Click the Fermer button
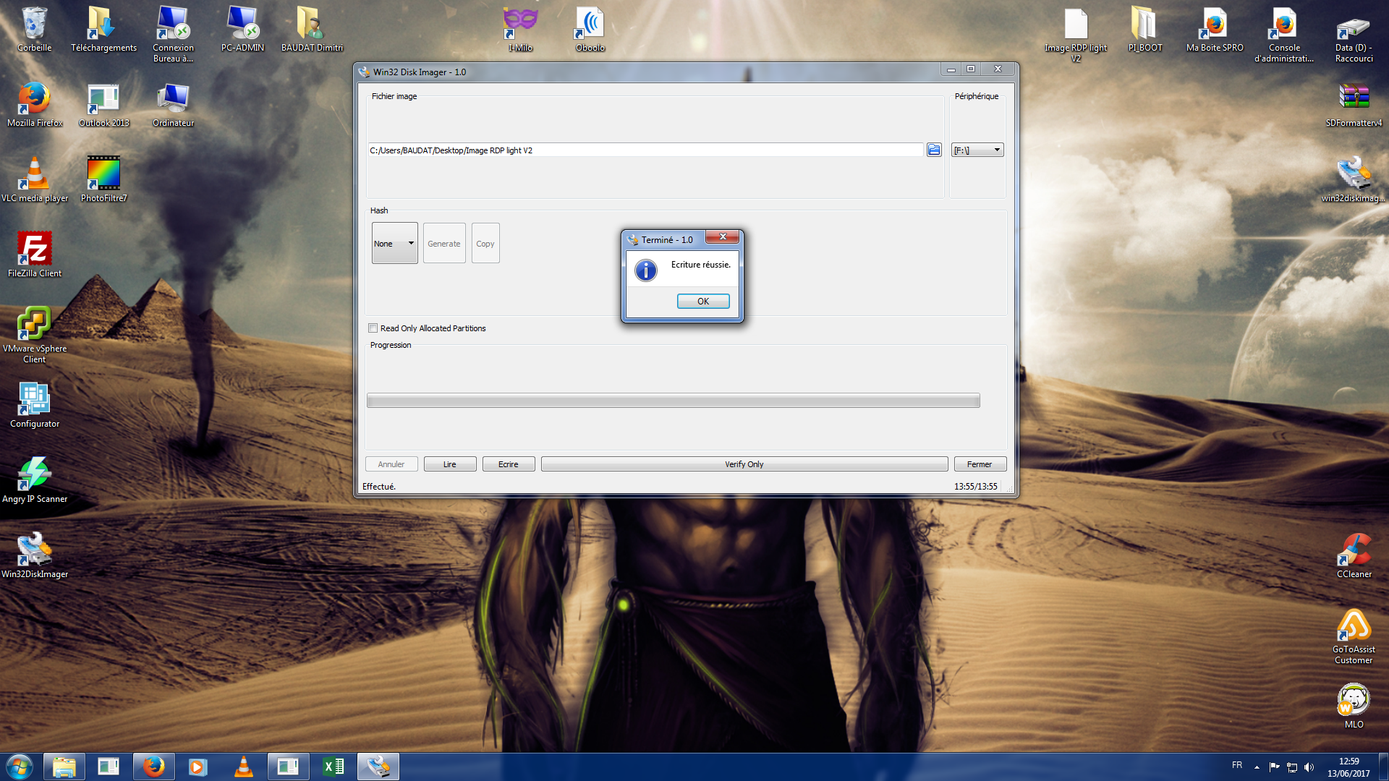 (980, 464)
